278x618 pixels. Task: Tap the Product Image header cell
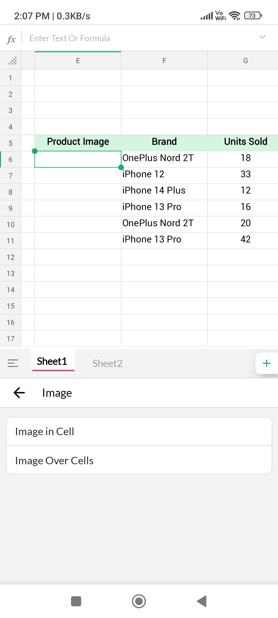tap(78, 142)
